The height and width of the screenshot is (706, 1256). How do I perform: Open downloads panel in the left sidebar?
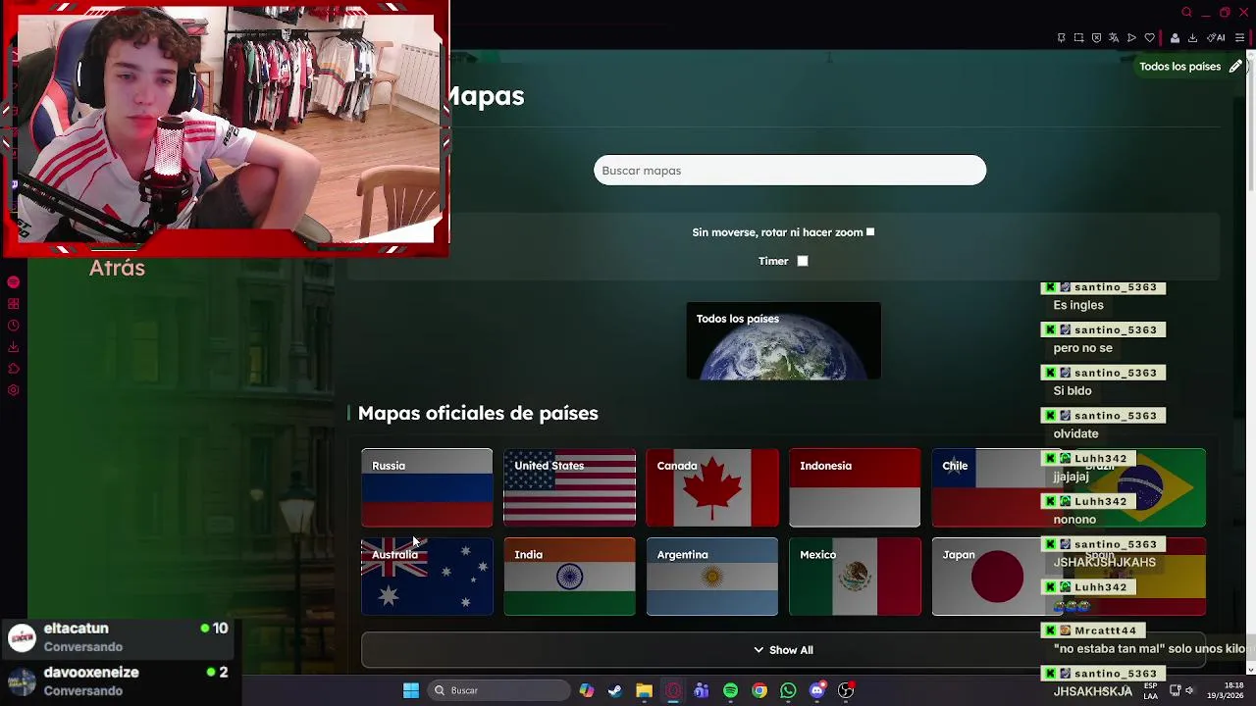[x=13, y=347]
